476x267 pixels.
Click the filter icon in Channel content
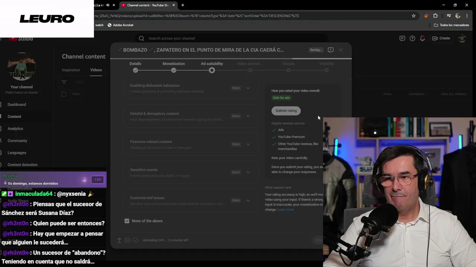[64, 82]
